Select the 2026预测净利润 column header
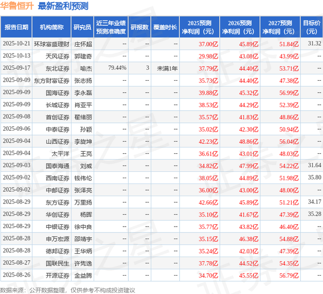 240,27
